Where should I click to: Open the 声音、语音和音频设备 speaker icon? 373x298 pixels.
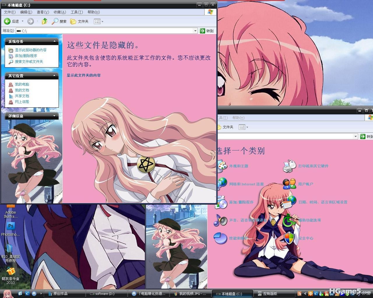[x=220, y=220]
